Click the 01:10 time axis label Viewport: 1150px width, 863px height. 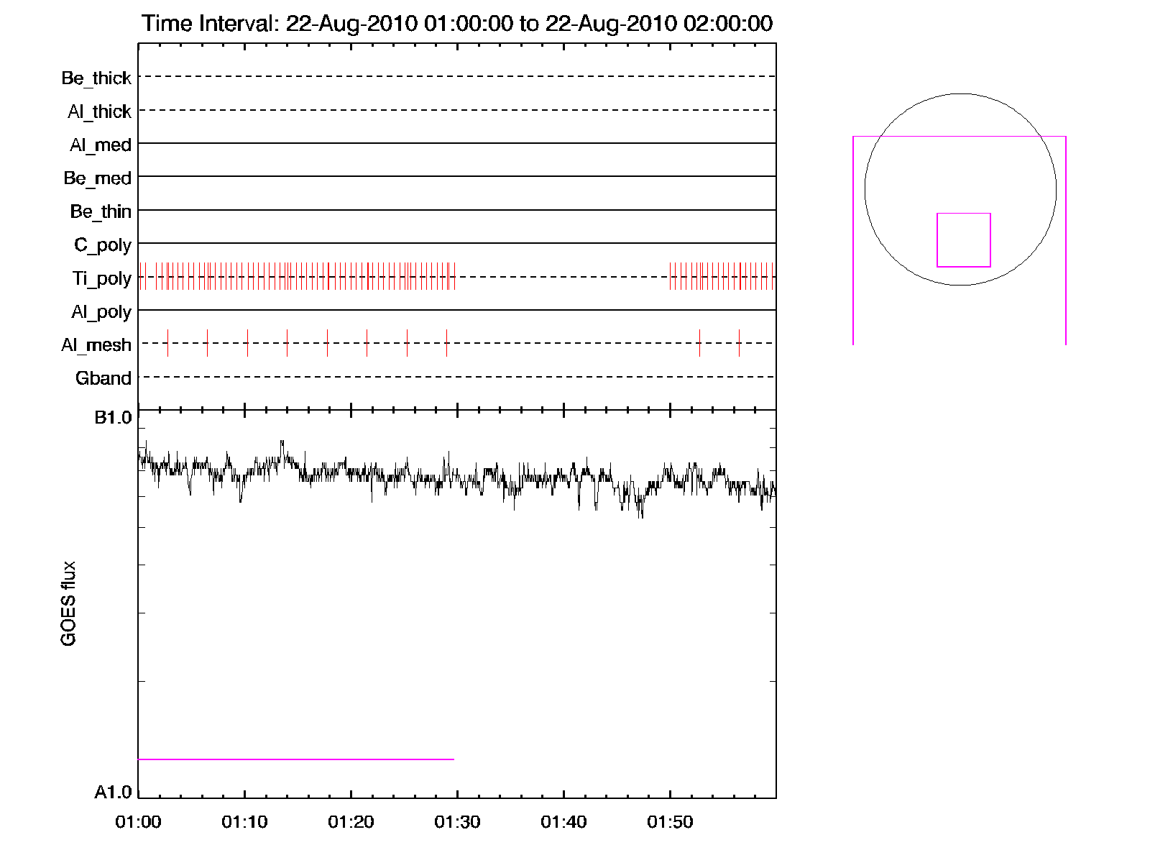[x=244, y=822]
